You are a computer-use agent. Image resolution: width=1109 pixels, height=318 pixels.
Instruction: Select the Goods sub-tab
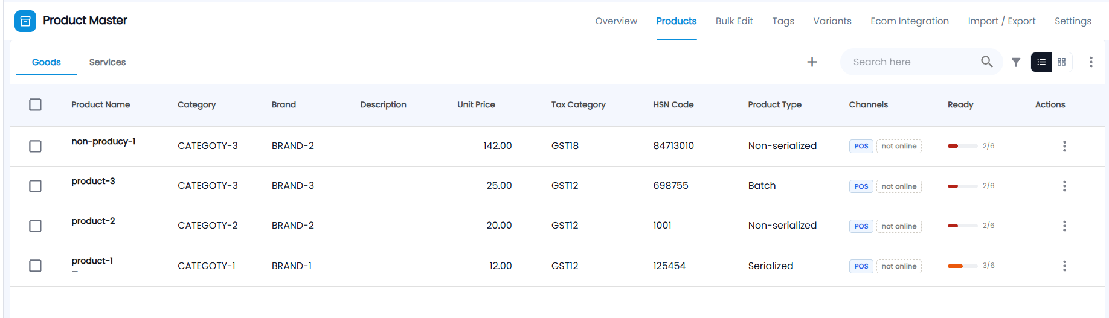click(47, 62)
